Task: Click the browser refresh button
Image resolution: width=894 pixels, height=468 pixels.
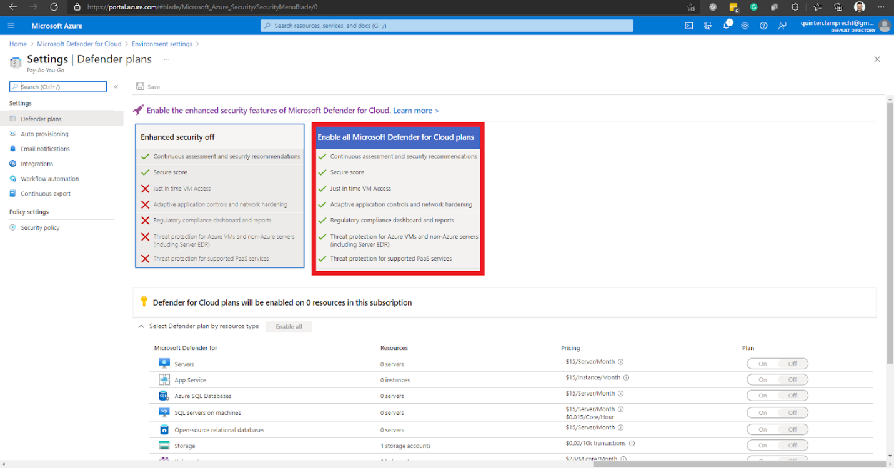Action: point(54,7)
